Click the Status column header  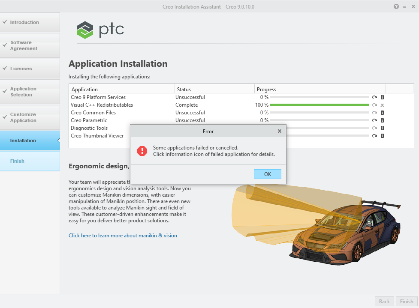pyautogui.click(x=214, y=89)
